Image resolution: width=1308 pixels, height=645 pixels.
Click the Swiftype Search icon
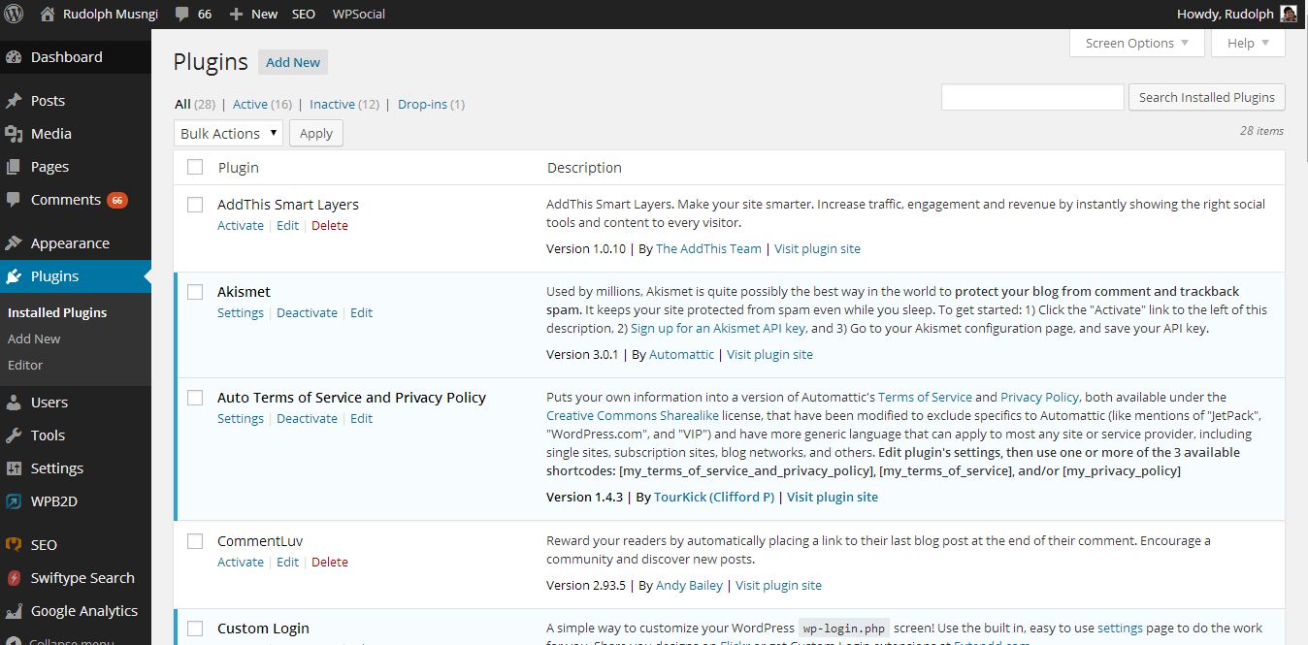(14, 578)
